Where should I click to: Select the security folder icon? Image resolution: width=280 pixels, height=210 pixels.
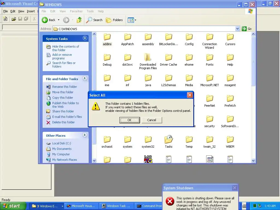tap(210, 119)
